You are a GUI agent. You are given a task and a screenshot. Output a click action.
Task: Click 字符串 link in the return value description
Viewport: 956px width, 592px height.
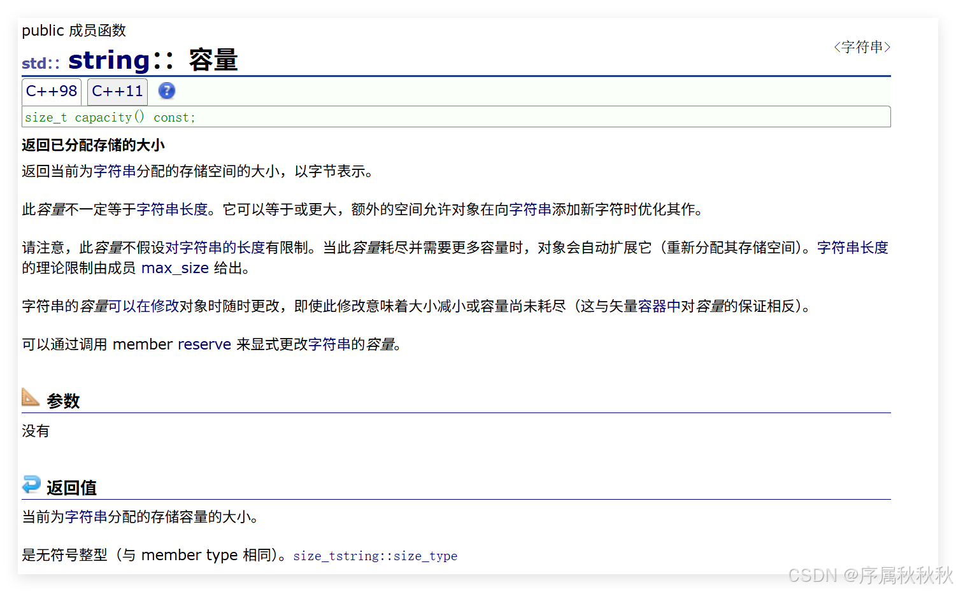point(85,517)
